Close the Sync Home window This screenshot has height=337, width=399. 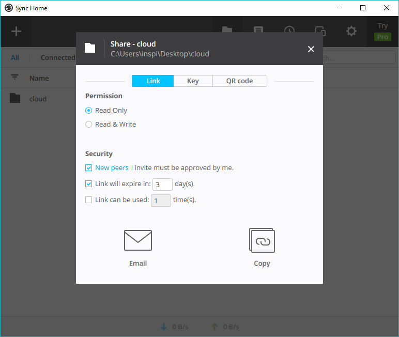386,8
